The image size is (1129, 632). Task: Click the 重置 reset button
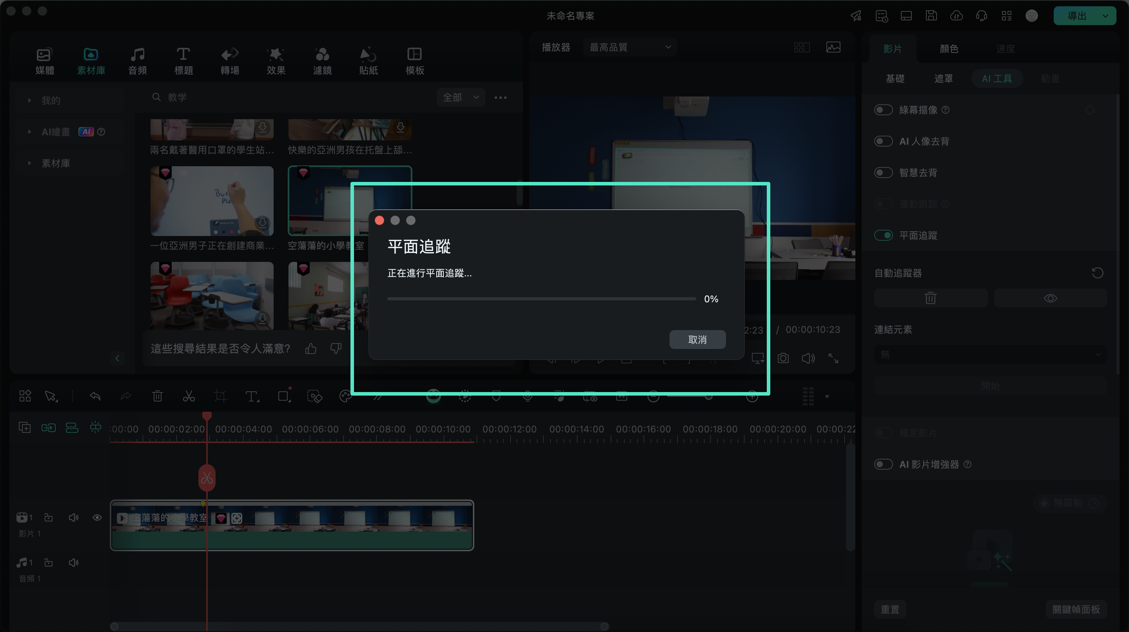[x=890, y=609]
